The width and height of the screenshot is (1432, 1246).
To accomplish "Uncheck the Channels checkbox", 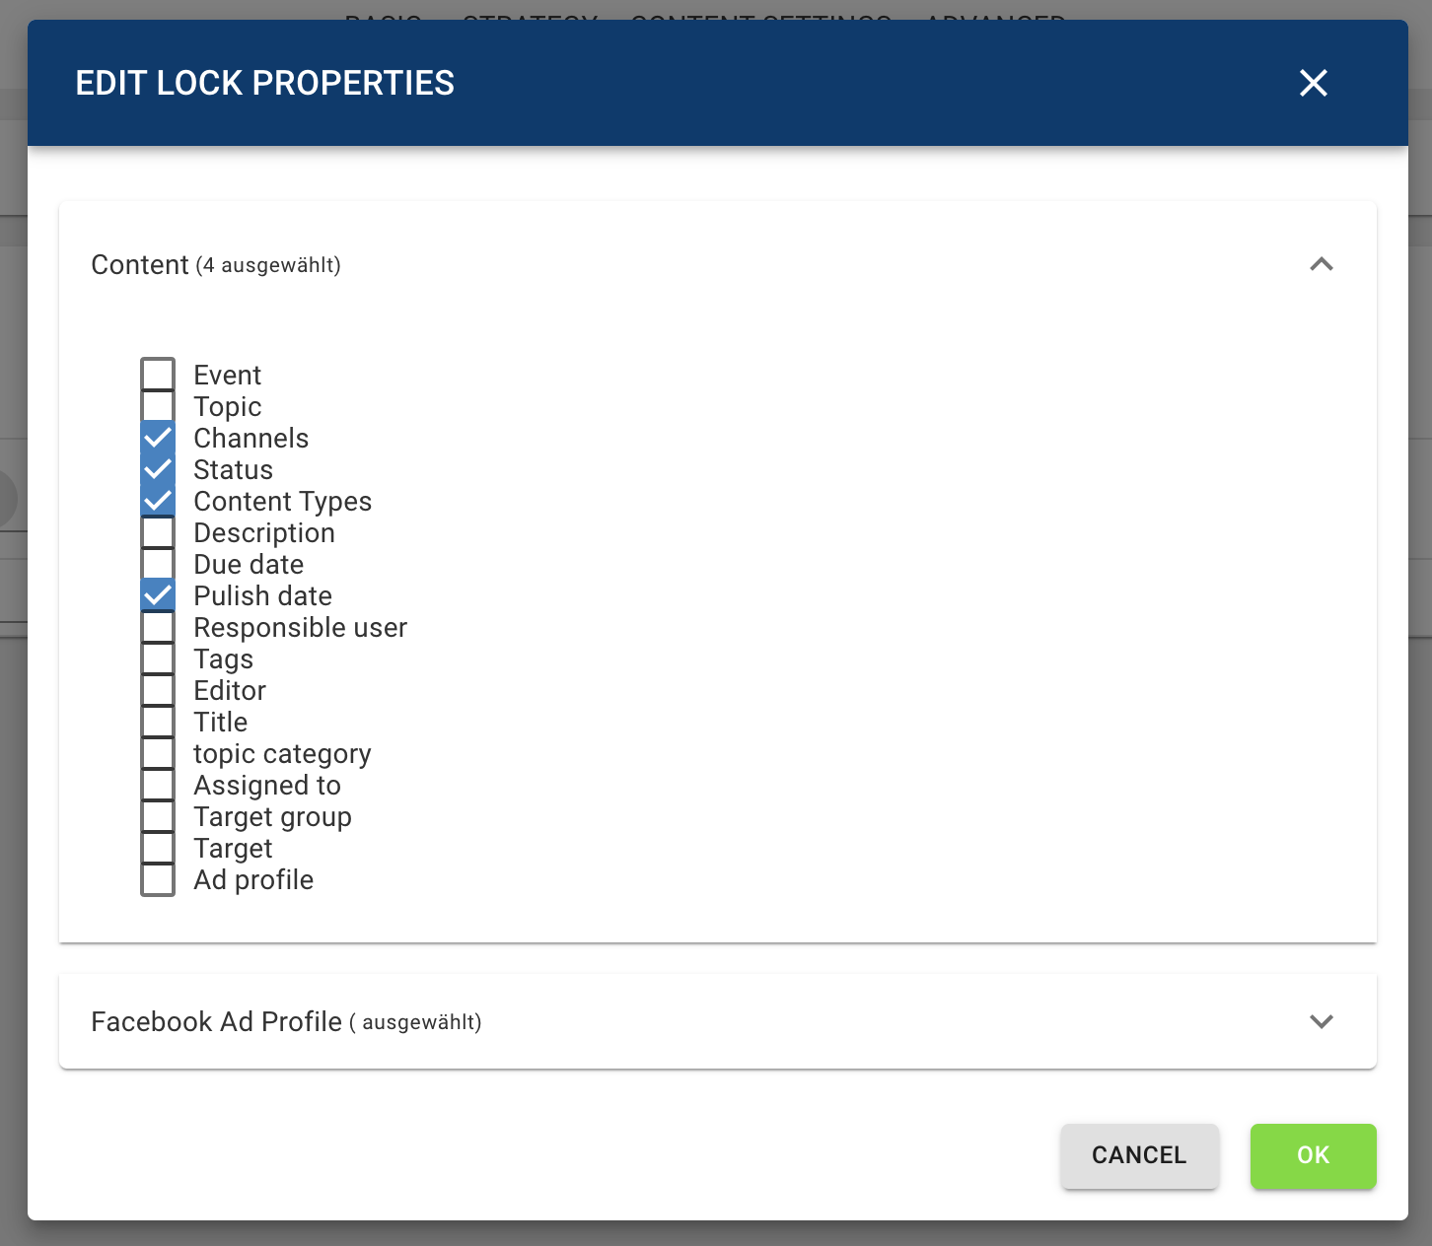I will [x=158, y=438].
